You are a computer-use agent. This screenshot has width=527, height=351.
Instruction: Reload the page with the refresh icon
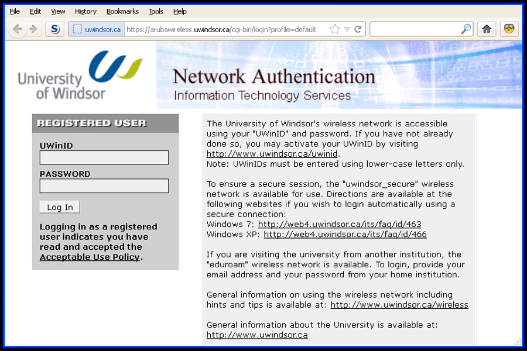(358, 29)
